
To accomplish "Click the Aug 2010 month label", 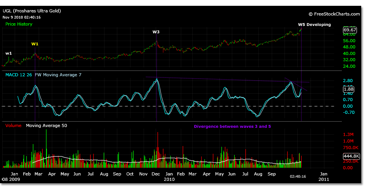I will (x=258, y=174).
